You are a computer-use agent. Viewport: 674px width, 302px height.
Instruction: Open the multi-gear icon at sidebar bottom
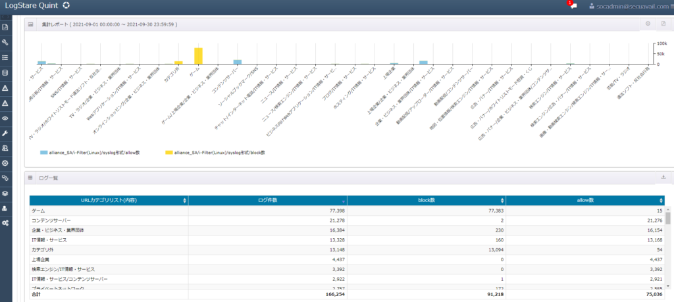(5, 224)
